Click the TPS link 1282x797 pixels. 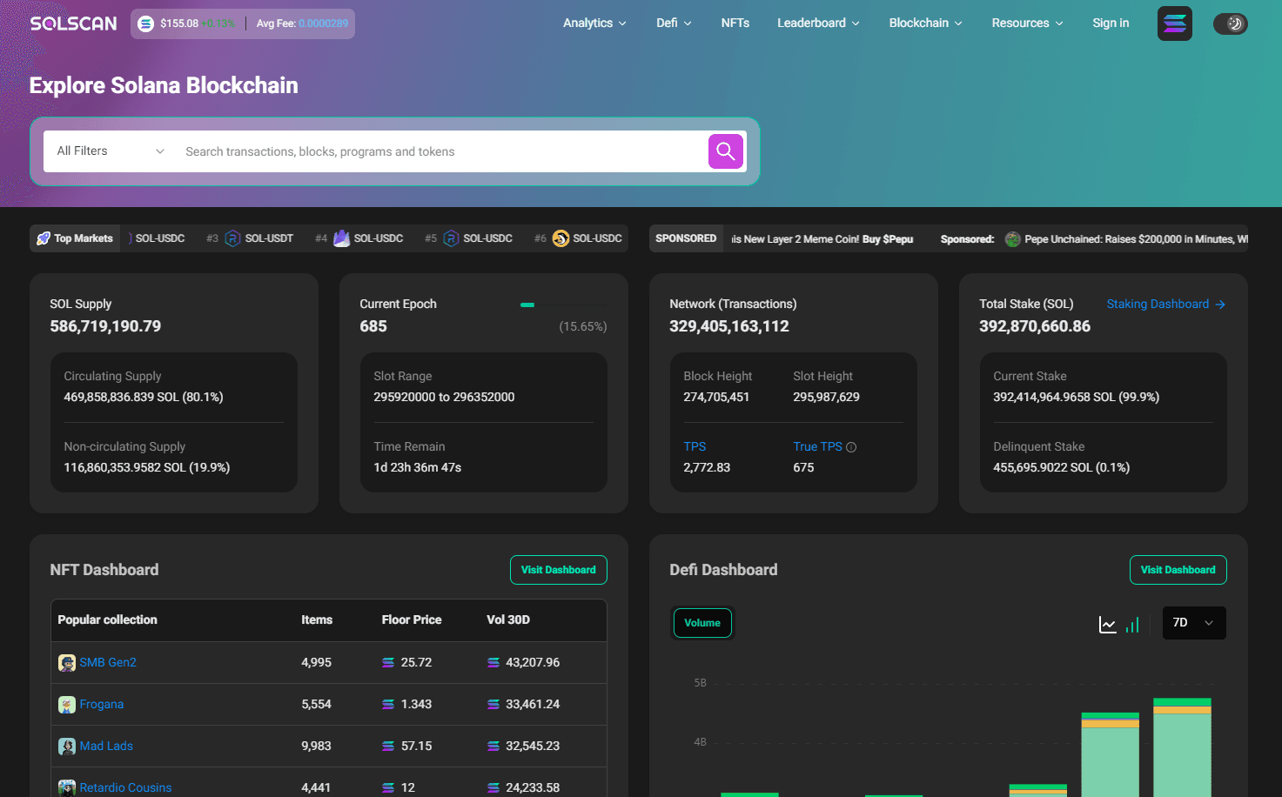pos(695,446)
